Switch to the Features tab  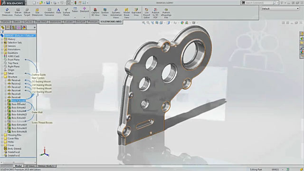(6, 22)
